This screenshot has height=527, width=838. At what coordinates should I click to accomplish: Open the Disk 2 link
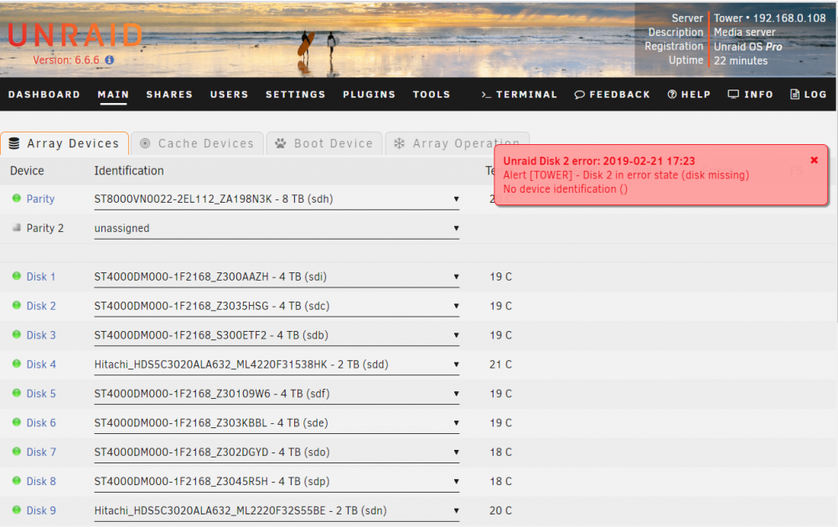pyautogui.click(x=41, y=307)
